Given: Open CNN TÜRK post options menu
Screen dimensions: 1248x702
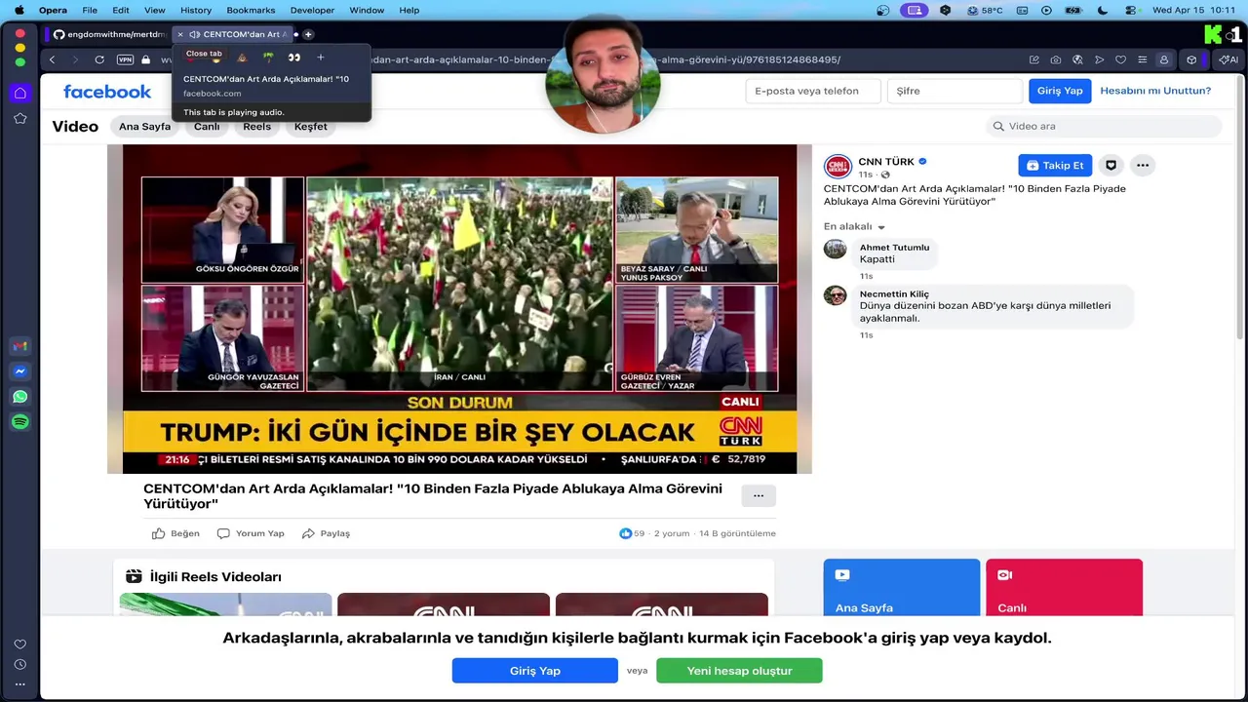Looking at the screenshot, I should coord(1143,165).
